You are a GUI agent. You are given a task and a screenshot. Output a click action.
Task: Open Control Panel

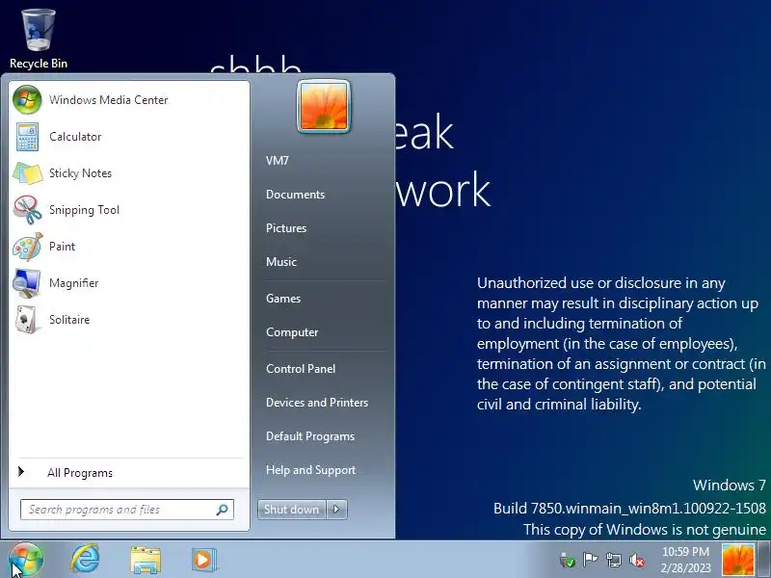click(x=301, y=369)
